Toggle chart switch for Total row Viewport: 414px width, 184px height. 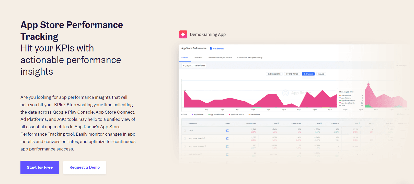pos(227,131)
